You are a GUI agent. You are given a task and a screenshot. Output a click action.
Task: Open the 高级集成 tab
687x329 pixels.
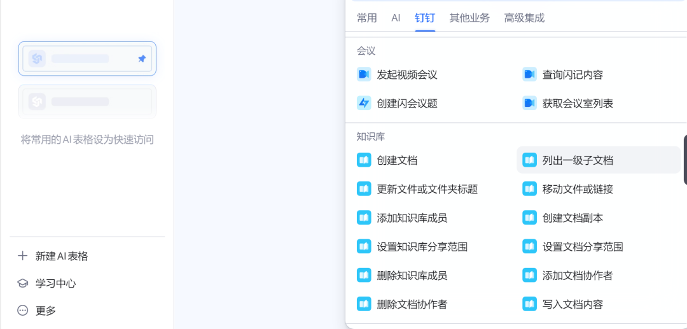[524, 18]
